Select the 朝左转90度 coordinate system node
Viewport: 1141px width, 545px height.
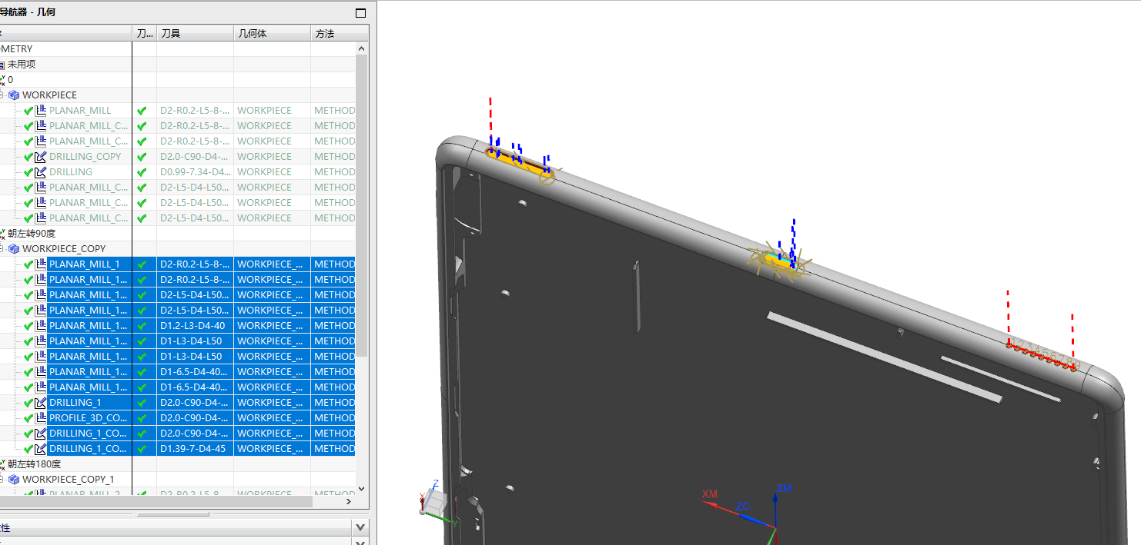coord(32,234)
